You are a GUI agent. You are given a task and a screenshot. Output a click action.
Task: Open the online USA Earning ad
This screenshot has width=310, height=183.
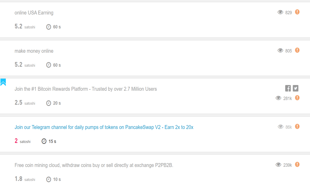pyautogui.click(x=34, y=13)
